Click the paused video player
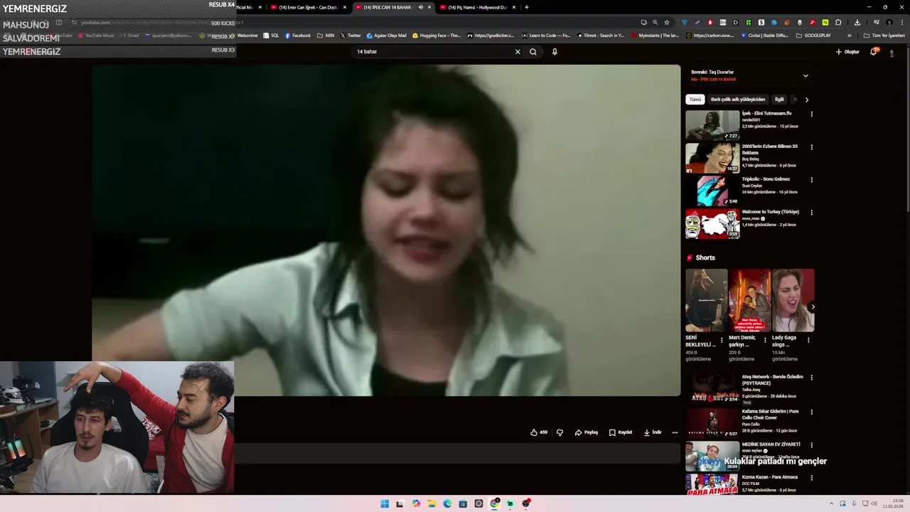 pyautogui.click(x=386, y=230)
